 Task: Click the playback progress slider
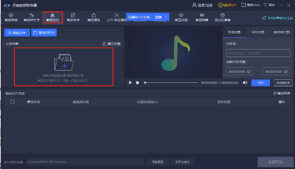pyautogui.click(x=171, y=83)
